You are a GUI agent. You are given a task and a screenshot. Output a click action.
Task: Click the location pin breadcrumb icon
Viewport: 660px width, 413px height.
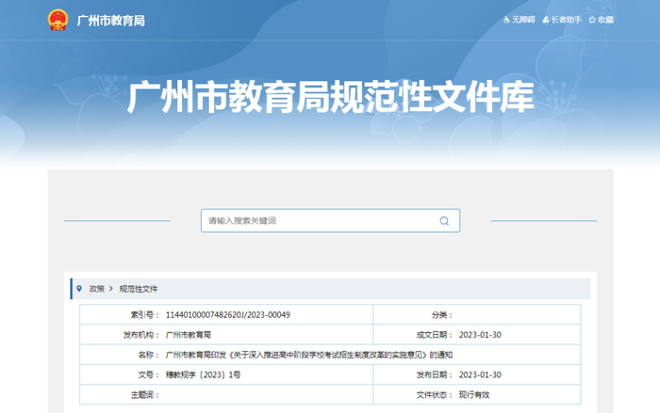pos(79,289)
